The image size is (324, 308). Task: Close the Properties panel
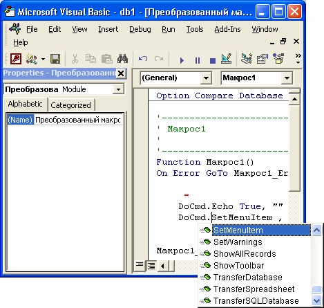(x=121, y=73)
